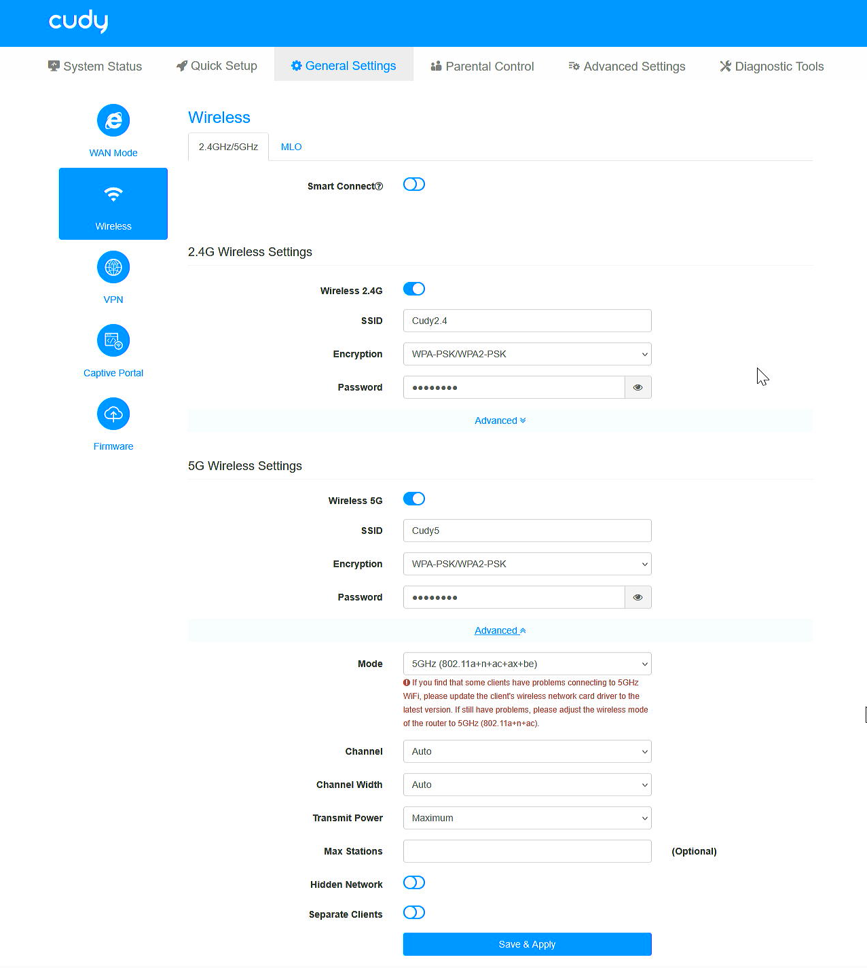Go to Advanced Settings tab
The width and height of the screenshot is (867, 968).
click(x=627, y=67)
